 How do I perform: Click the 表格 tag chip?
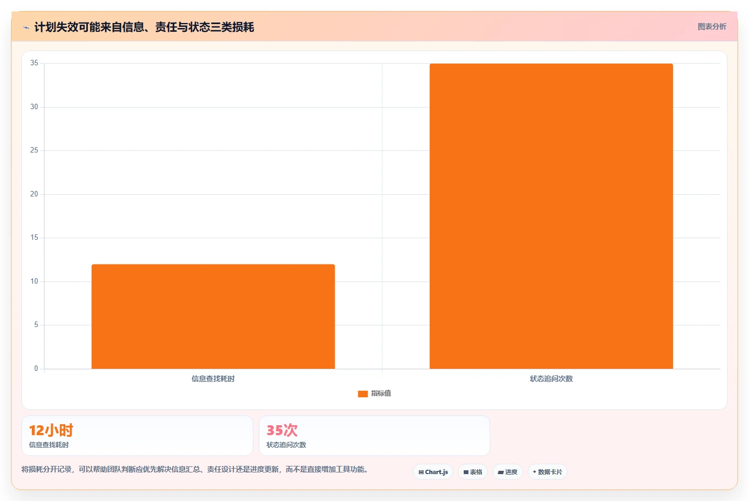[x=473, y=472]
